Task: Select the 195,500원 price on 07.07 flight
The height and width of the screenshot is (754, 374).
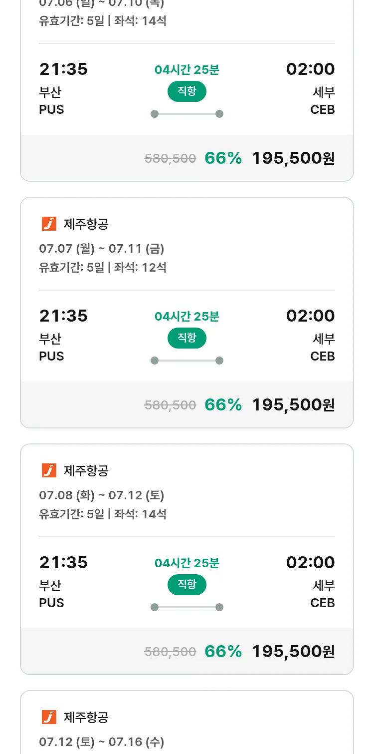Action: click(x=293, y=404)
